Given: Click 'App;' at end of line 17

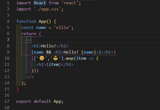Looking at the screenshot, I should click(58, 101).
